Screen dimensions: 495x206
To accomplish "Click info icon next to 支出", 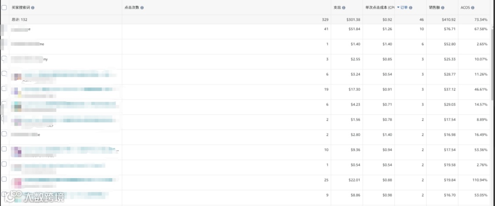I will click(344, 8).
